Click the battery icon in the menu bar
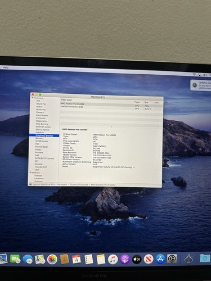This screenshot has height=281, width=211. [205, 75]
